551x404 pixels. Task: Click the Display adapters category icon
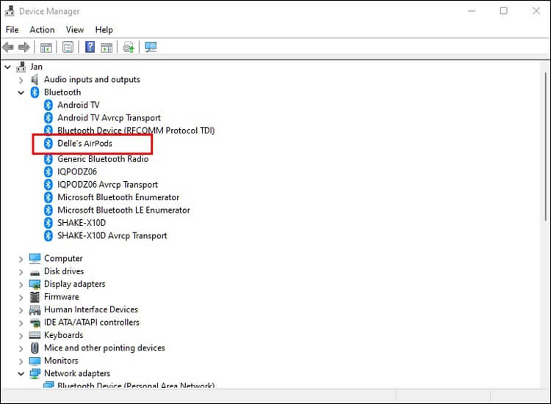[35, 284]
